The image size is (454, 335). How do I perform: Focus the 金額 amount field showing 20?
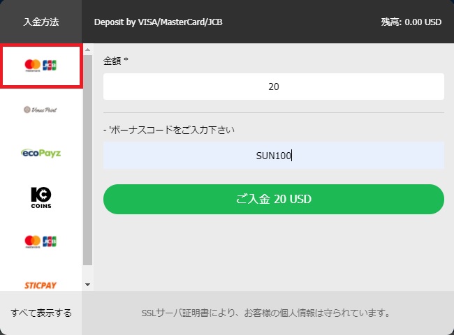273,87
